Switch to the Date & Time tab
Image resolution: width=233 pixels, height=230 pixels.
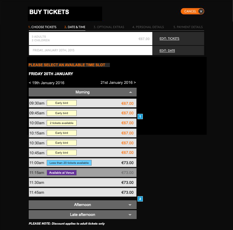tap(75, 27)
